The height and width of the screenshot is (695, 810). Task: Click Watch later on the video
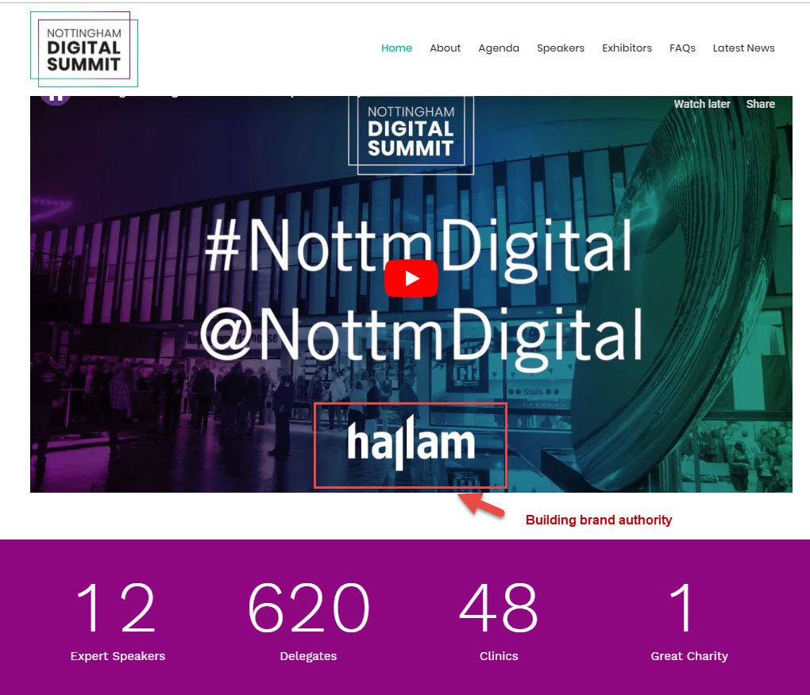coord(701,104)
